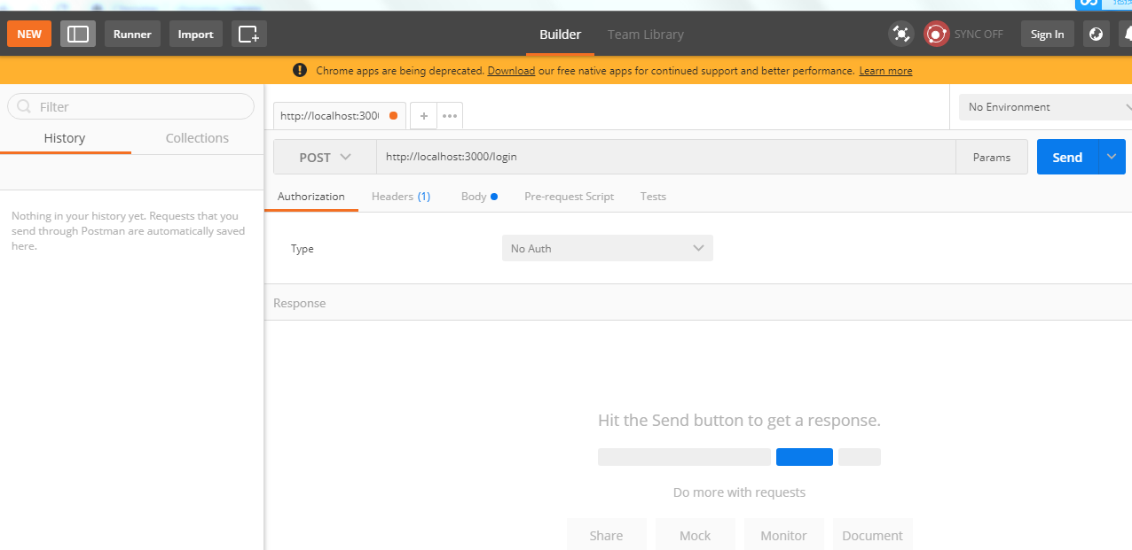Click the magnifier icon in Filter box

(24, 106)
